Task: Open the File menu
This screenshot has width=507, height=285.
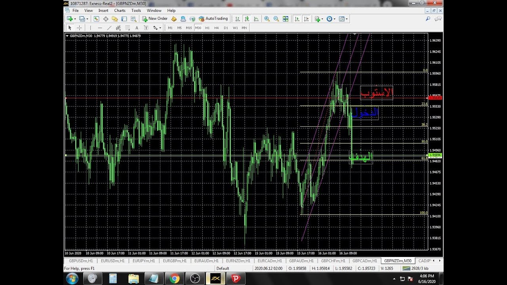Action: (75, 11)
